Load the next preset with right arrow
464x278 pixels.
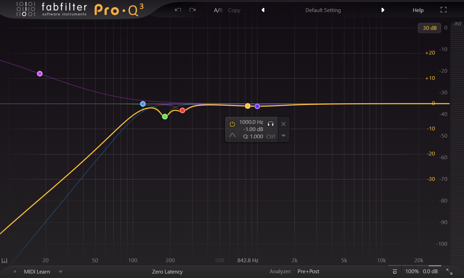click(383, 10)
